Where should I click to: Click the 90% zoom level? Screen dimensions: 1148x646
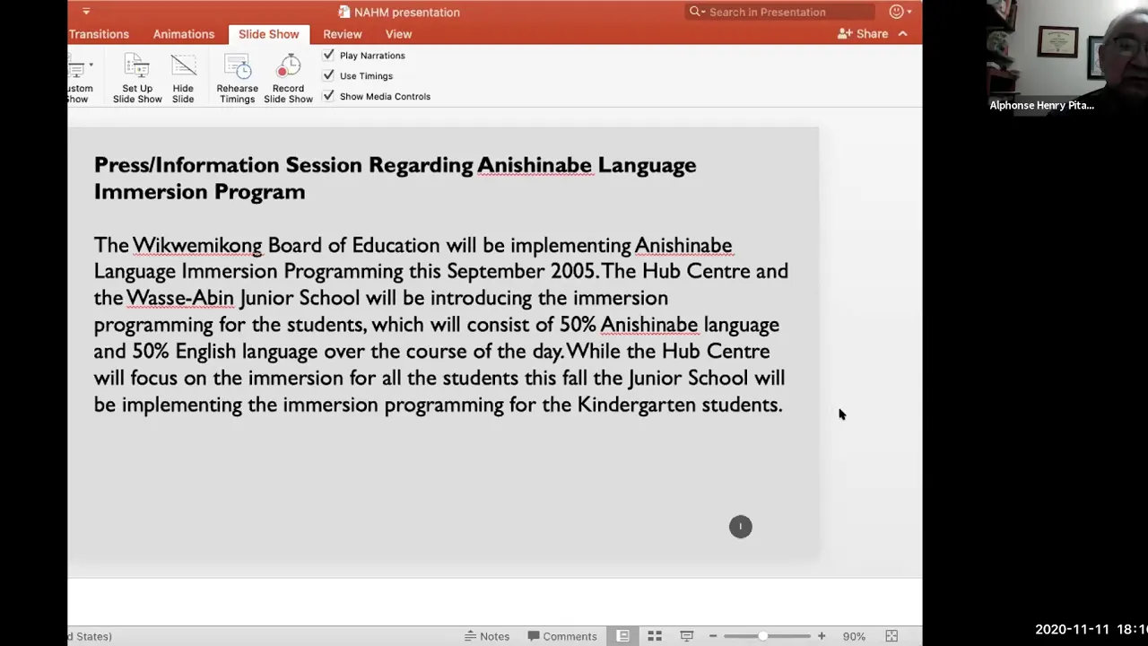pos(854,636)
